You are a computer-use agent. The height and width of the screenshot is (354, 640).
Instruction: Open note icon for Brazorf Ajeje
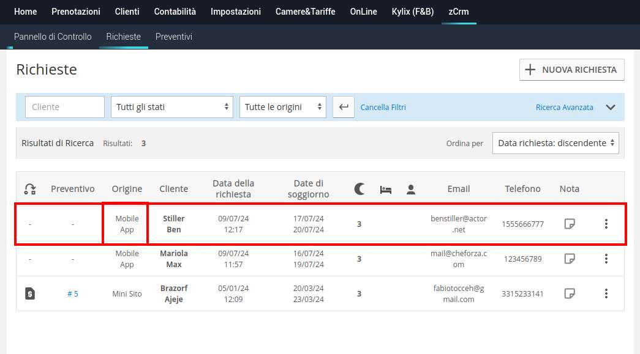[569, 293]
